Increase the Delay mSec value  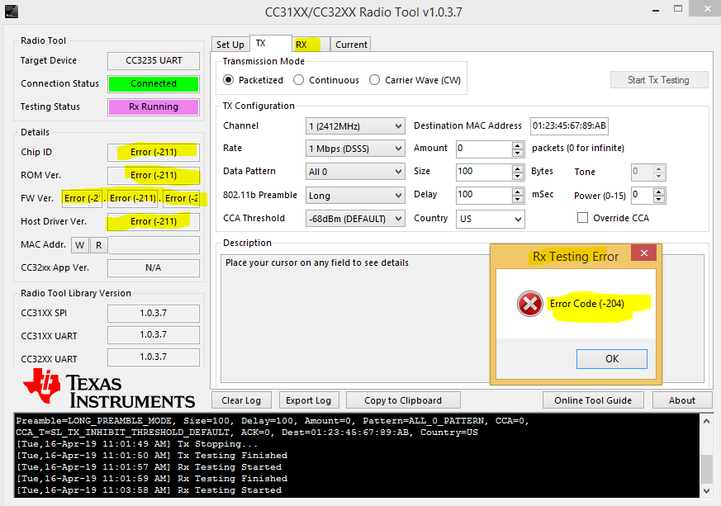517,192
